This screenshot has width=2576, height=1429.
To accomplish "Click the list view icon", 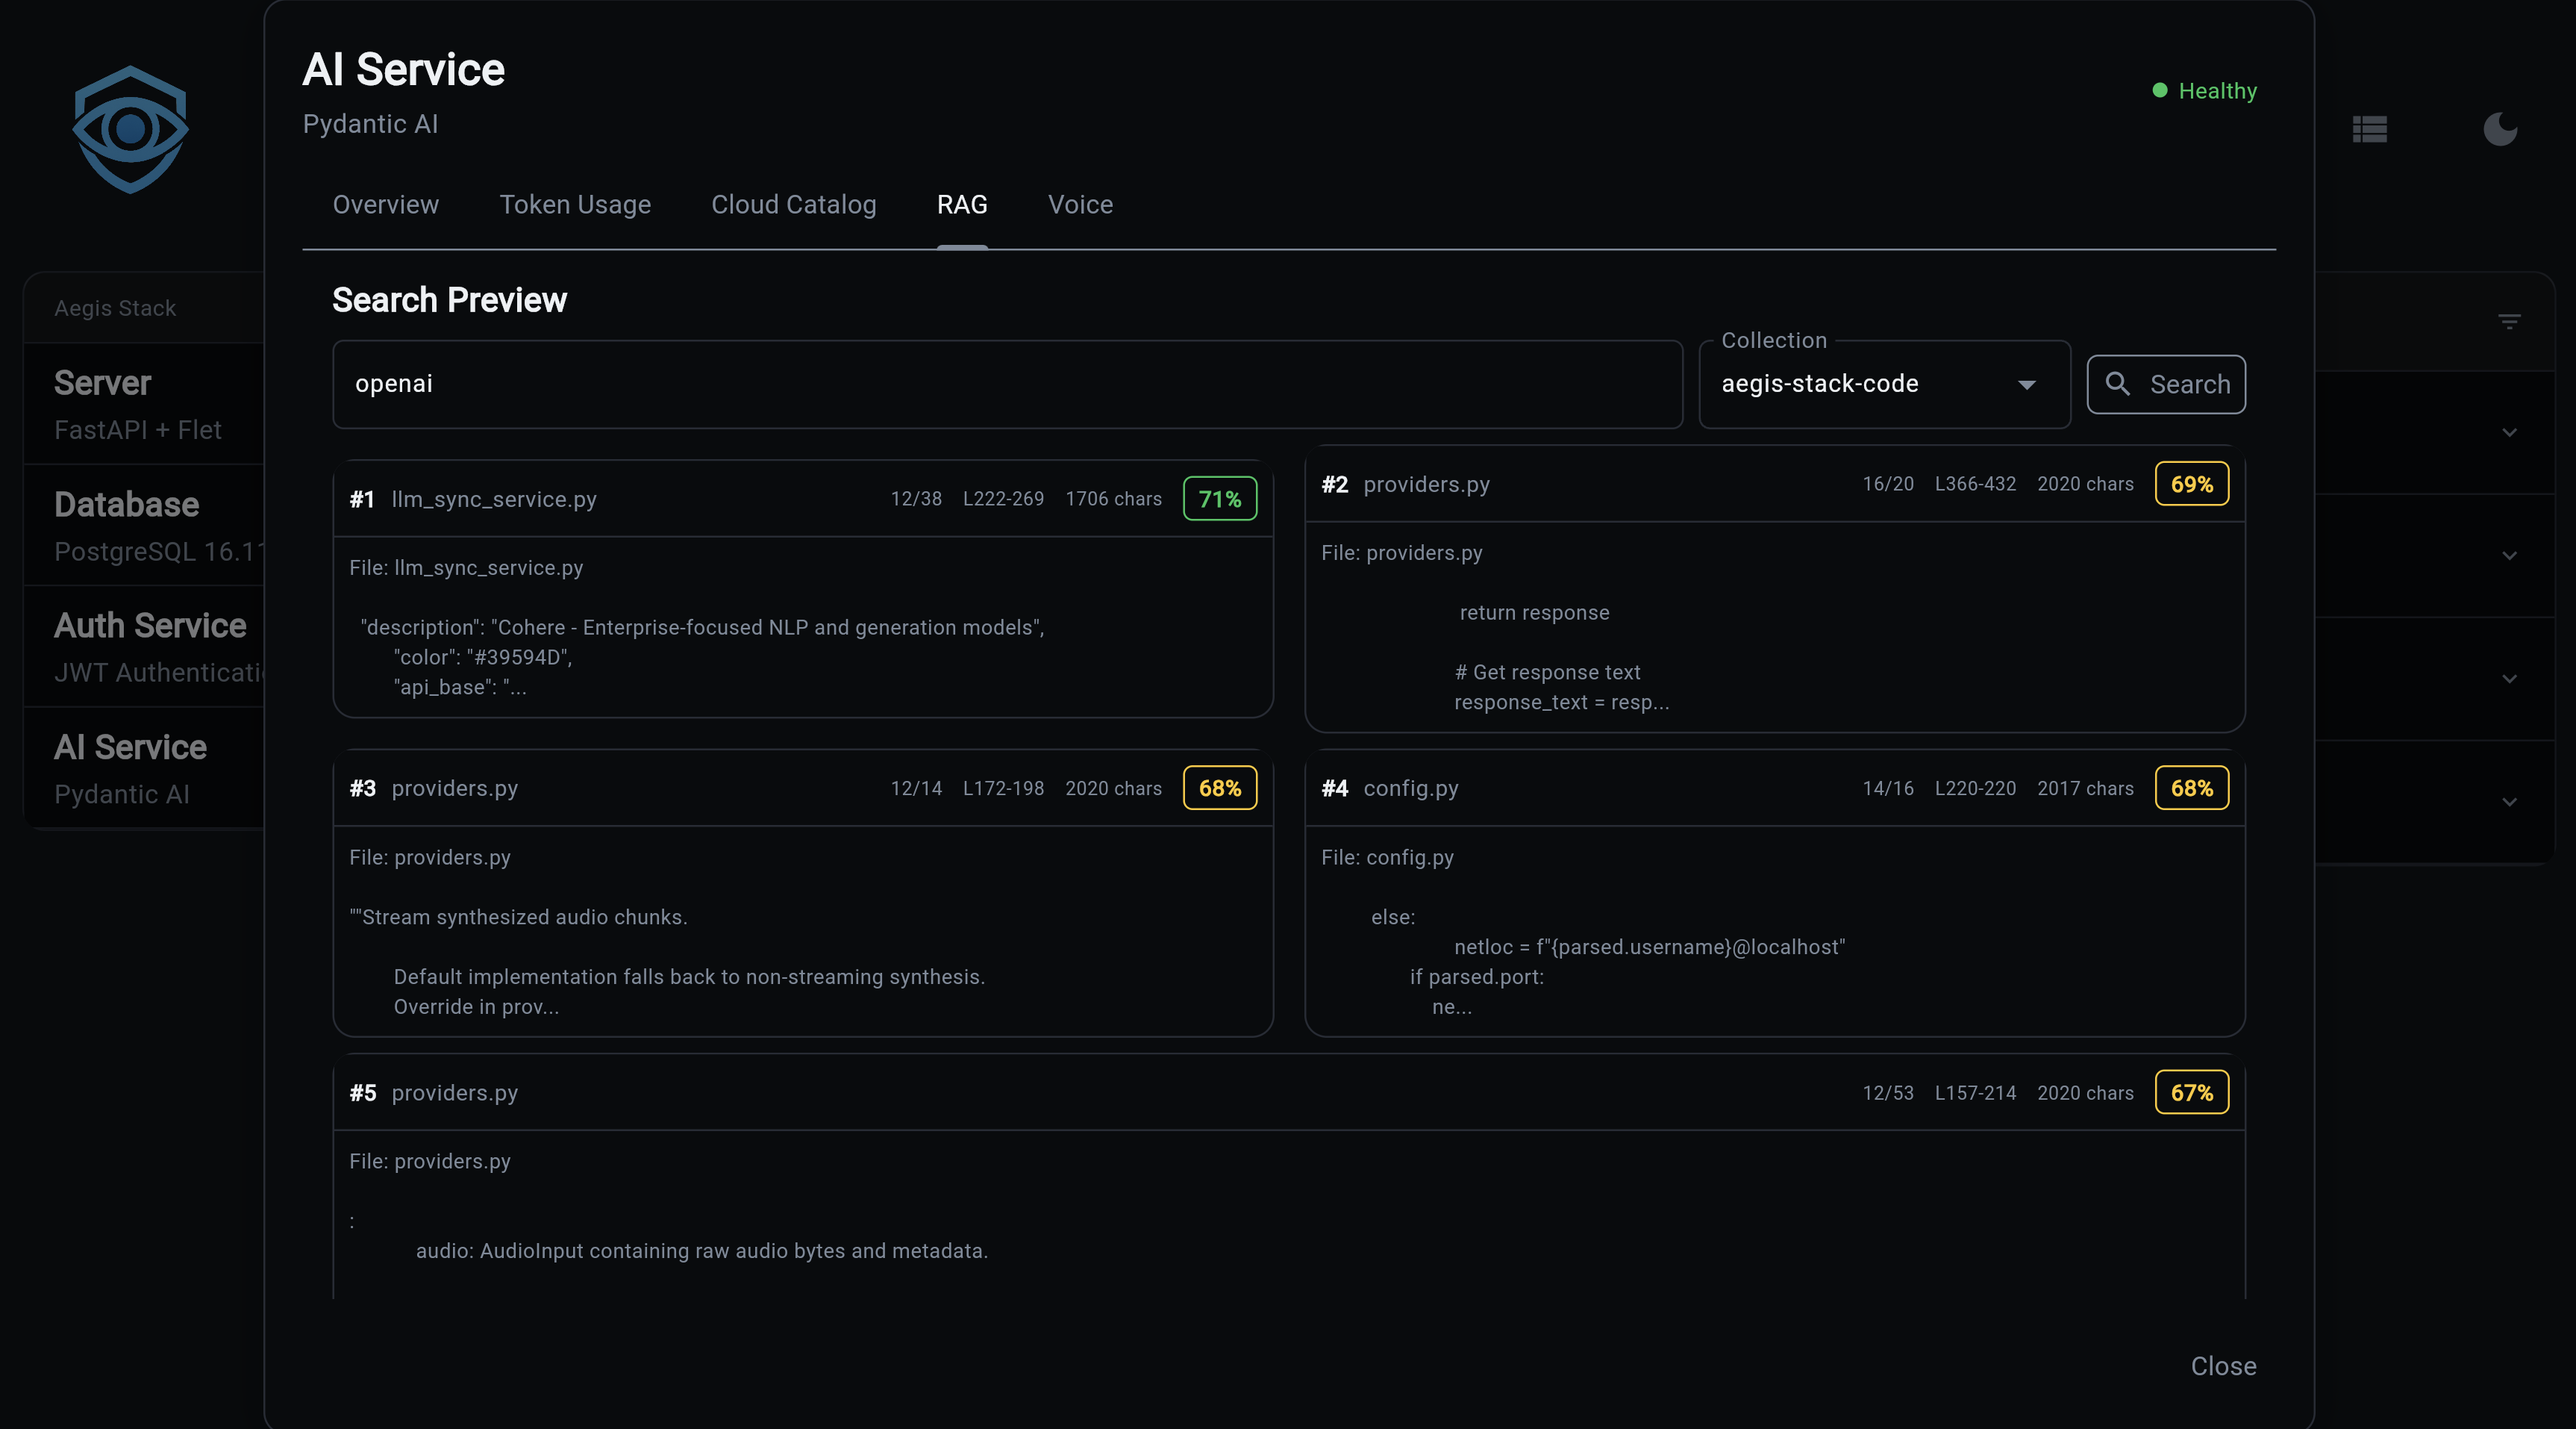I will (2369, 129).
